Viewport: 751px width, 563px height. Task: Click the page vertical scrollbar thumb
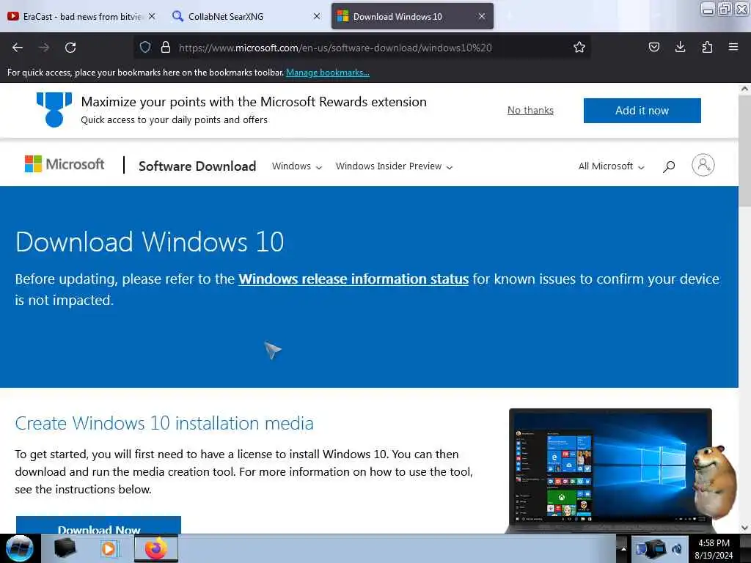click(744, 151)
